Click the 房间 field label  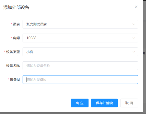(x=16, y=38)
